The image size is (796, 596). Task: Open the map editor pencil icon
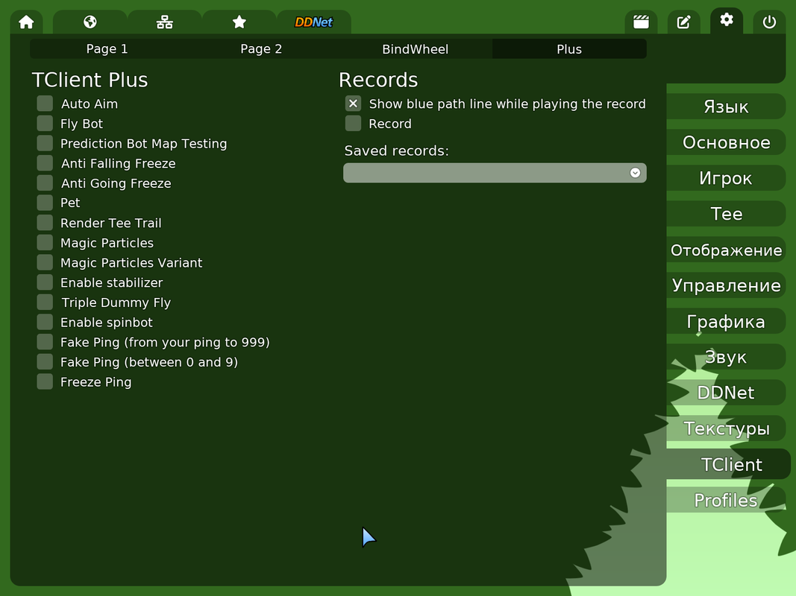point(684,22)
